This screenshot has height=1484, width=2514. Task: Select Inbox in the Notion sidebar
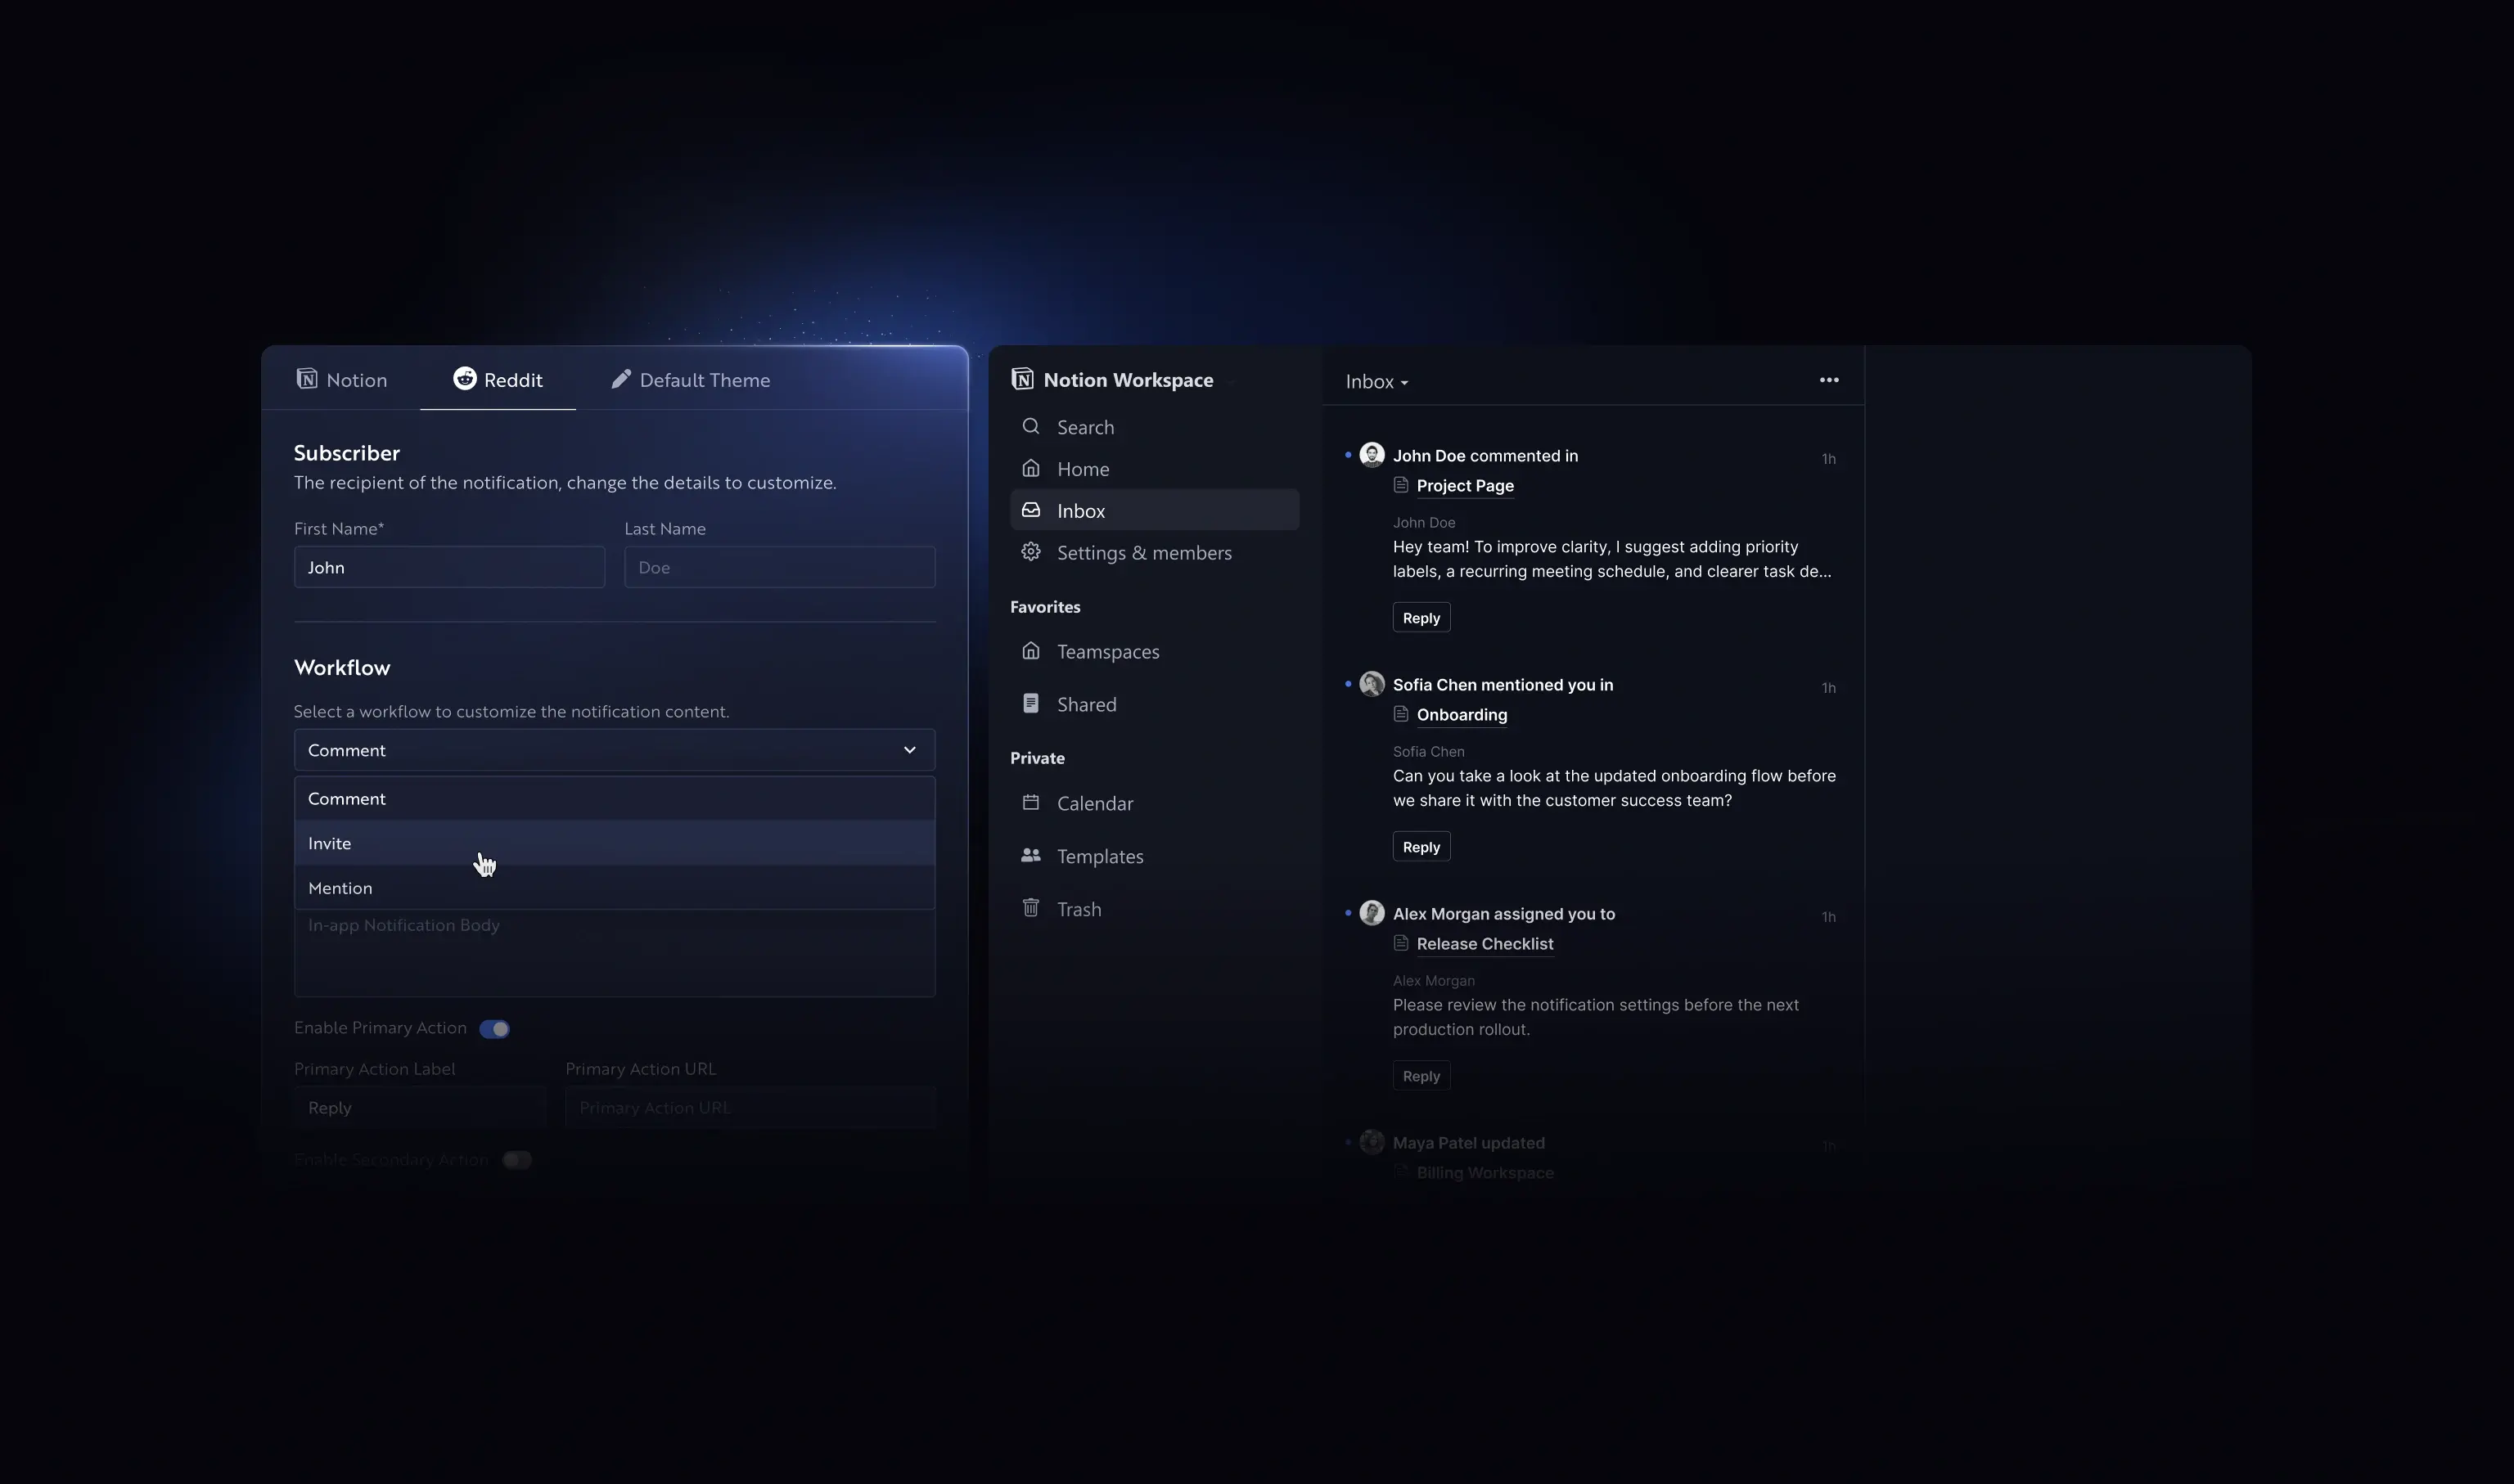click(x=1155, y=510)
